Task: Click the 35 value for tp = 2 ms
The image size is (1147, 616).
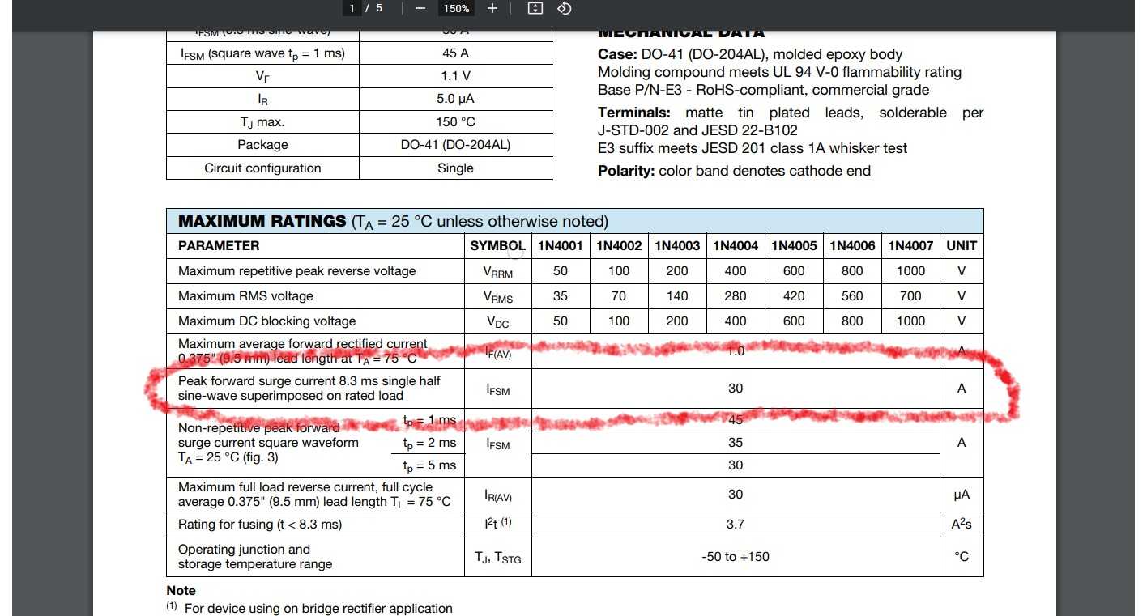Action: click(x=736, y=443)
